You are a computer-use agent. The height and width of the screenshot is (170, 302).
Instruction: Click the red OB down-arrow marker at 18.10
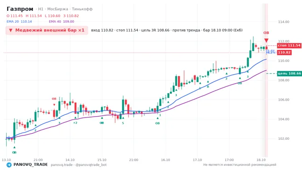[266, 41]
